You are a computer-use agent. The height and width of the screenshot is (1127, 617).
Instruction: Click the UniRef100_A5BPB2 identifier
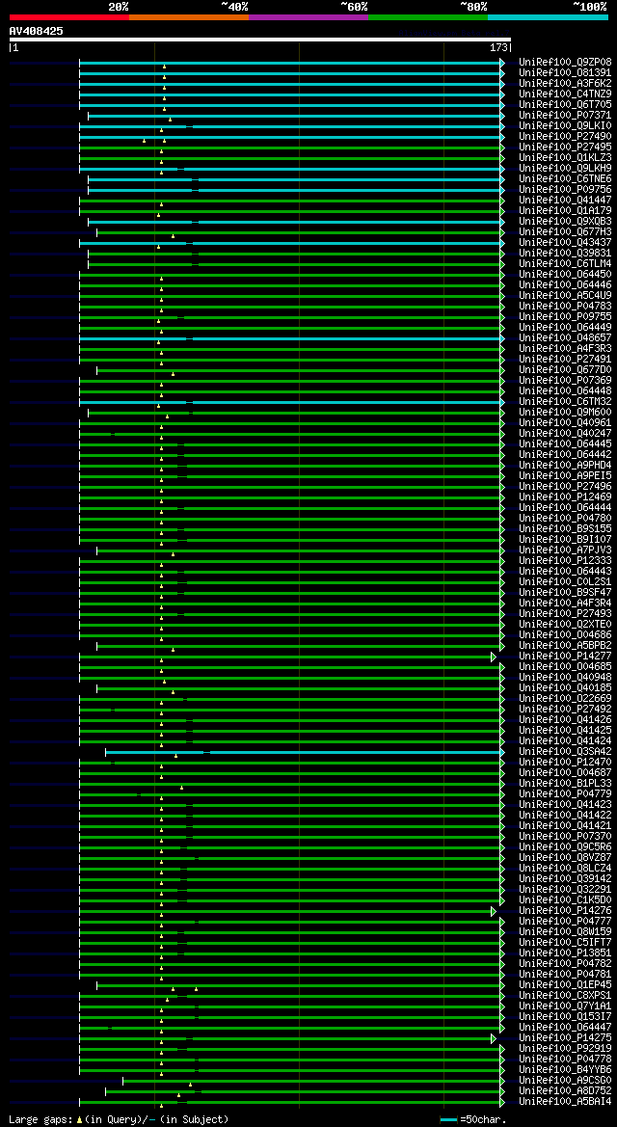click(565, 645)
